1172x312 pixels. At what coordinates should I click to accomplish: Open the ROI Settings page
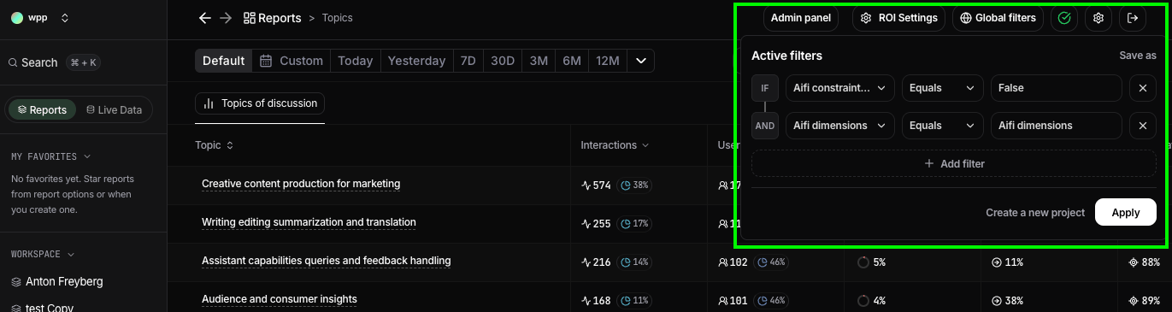(x=898, y=18)
